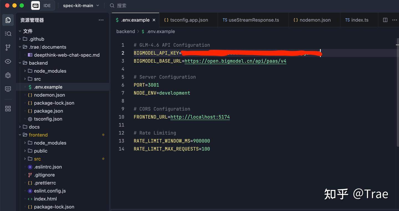Screen dimensions: 399x211
Task: Click the localhost:5174 frontend URL link
Action: coord(200,117)
